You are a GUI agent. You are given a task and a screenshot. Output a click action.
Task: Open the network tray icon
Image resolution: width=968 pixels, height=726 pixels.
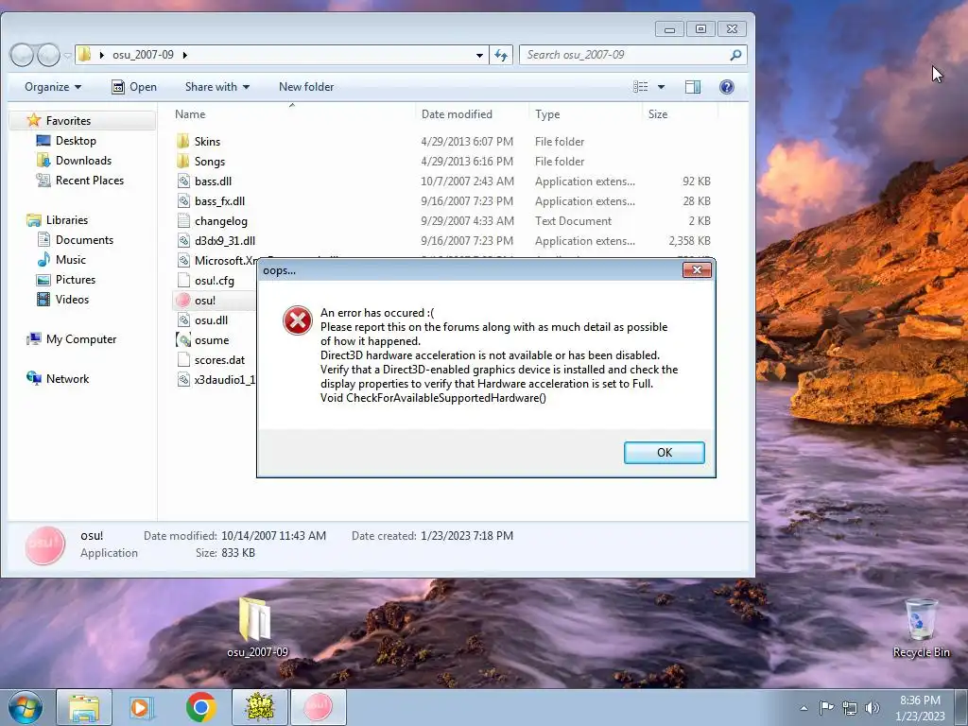pos(850,708)
